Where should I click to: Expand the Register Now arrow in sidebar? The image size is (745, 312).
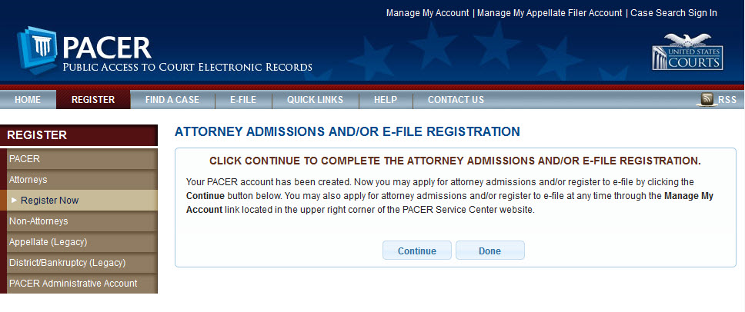pyautogui.click(x=14, y=201)
